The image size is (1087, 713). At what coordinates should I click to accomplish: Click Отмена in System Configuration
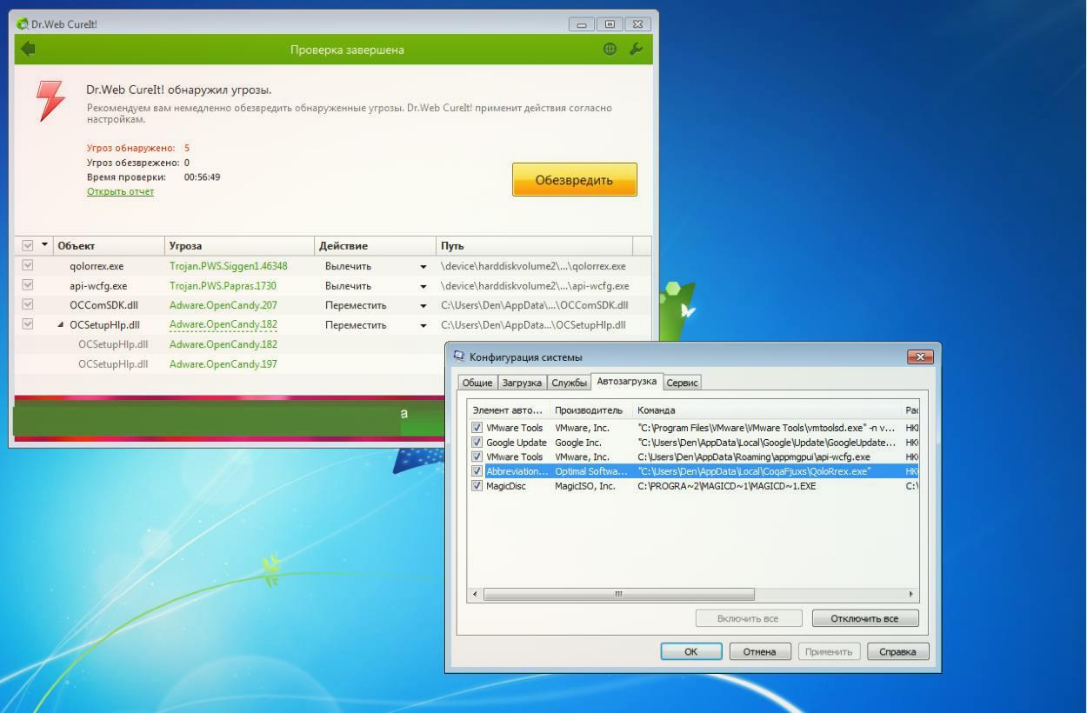pyautogui.click(x=759, y=651)
